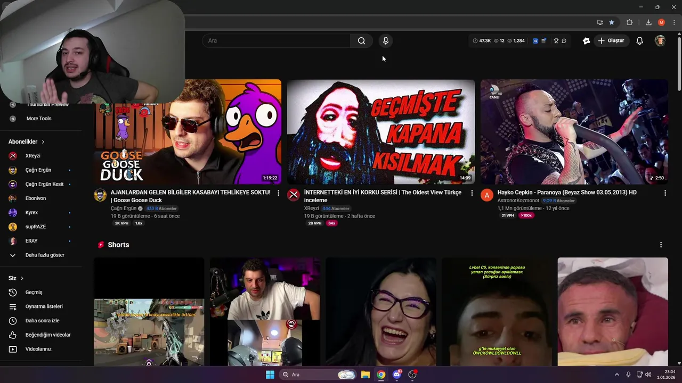Show hidden system tray icons

tap(617, 374)
